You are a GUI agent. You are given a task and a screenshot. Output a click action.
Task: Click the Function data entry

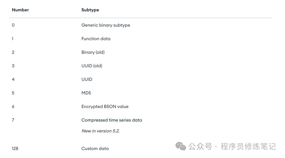pyautogui.click(x=96, y=39)
